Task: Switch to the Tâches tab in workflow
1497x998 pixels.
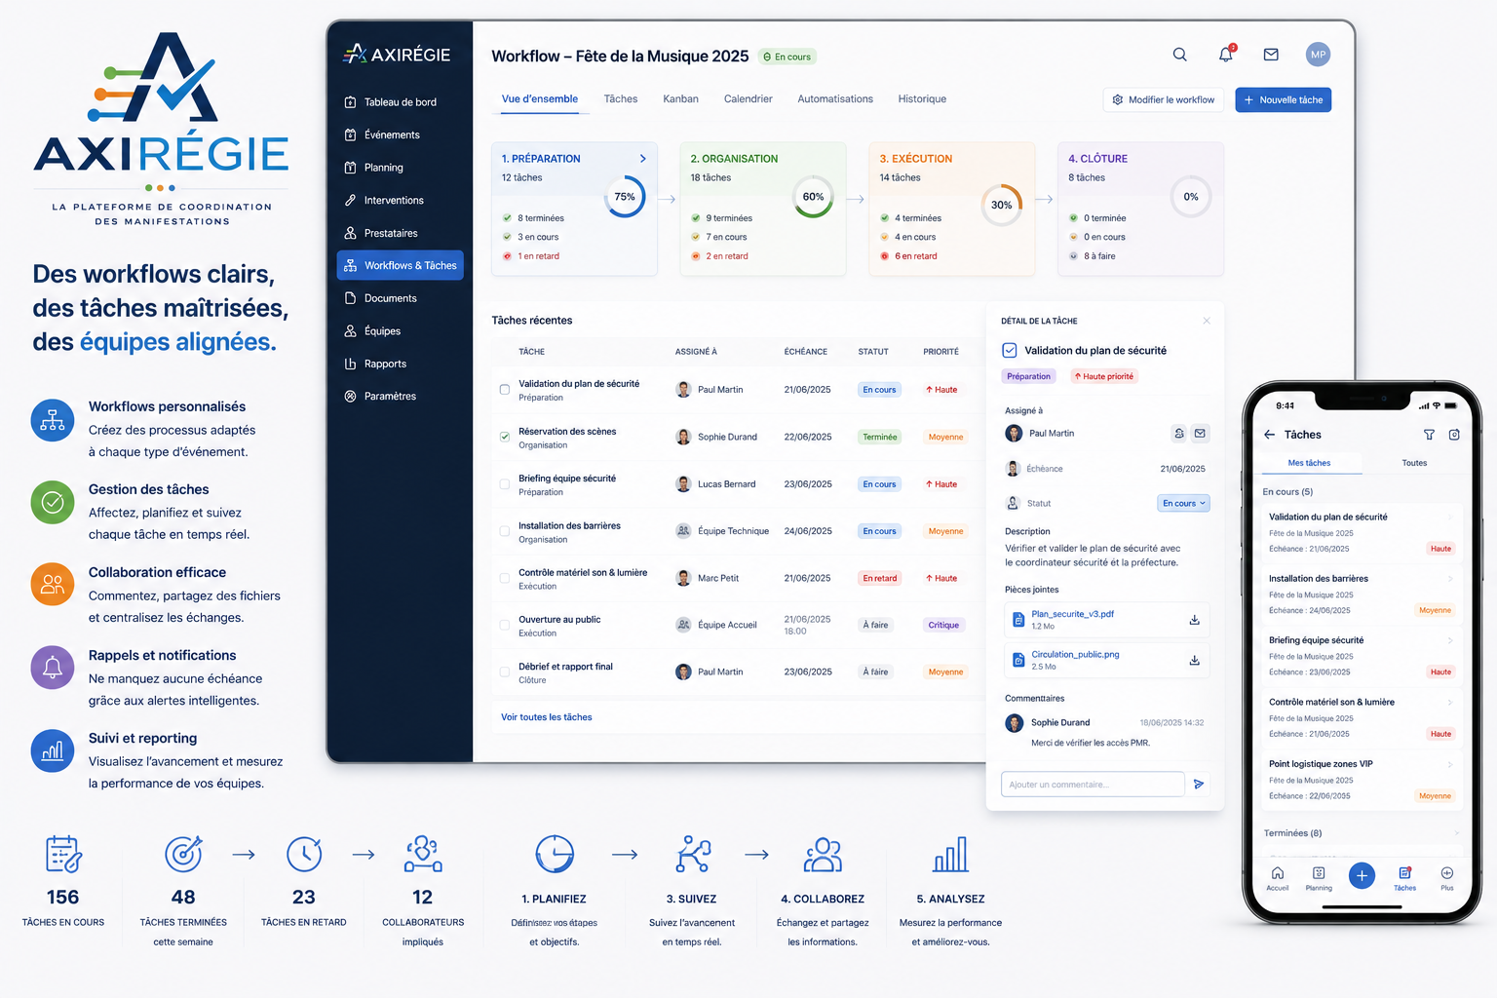Action: tap(621, 99)
